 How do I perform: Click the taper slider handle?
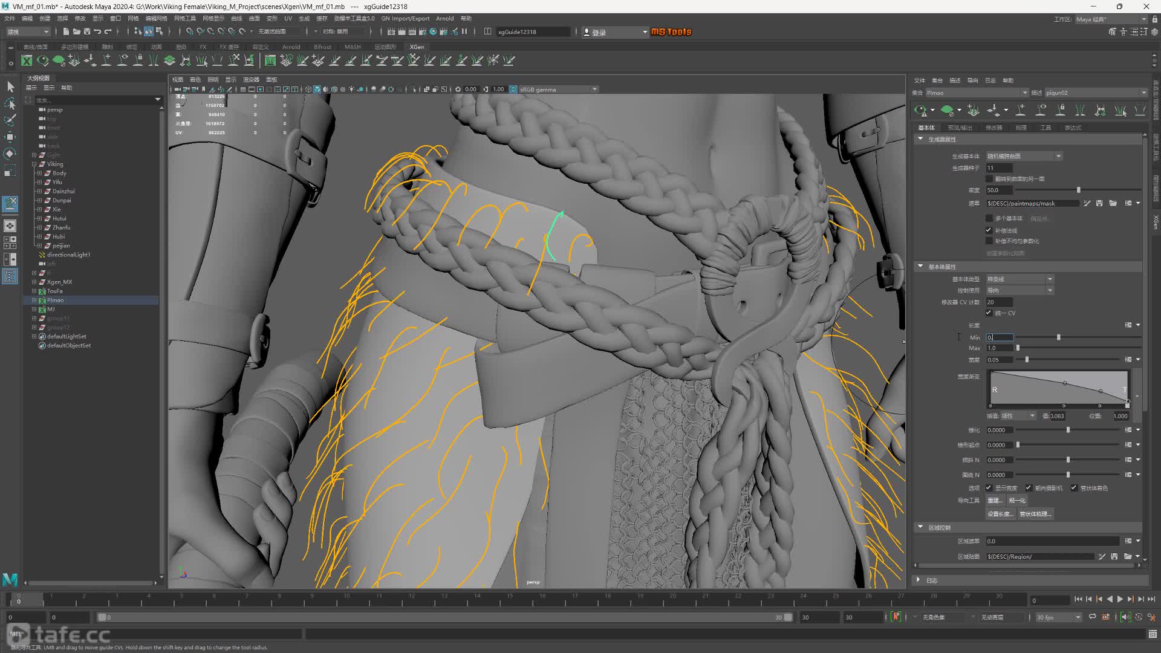coord(1068,430)
